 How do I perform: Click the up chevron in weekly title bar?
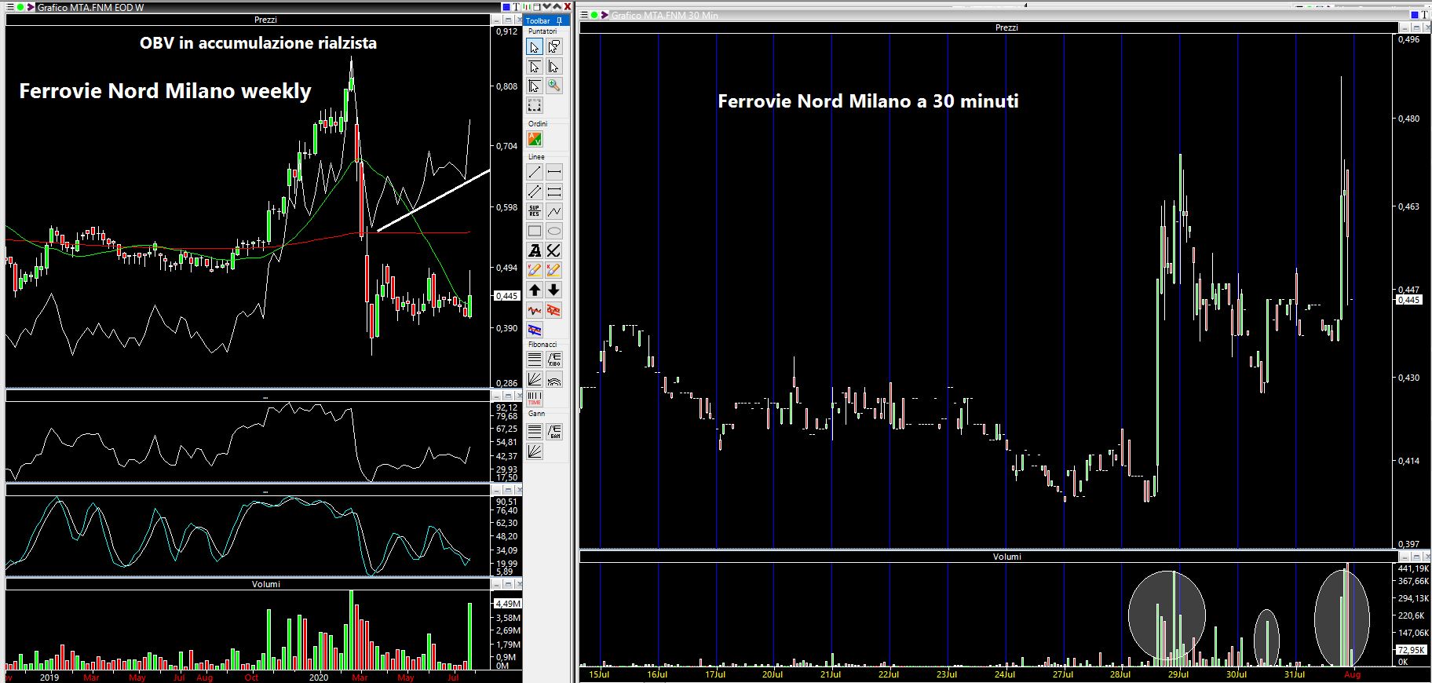557,6
